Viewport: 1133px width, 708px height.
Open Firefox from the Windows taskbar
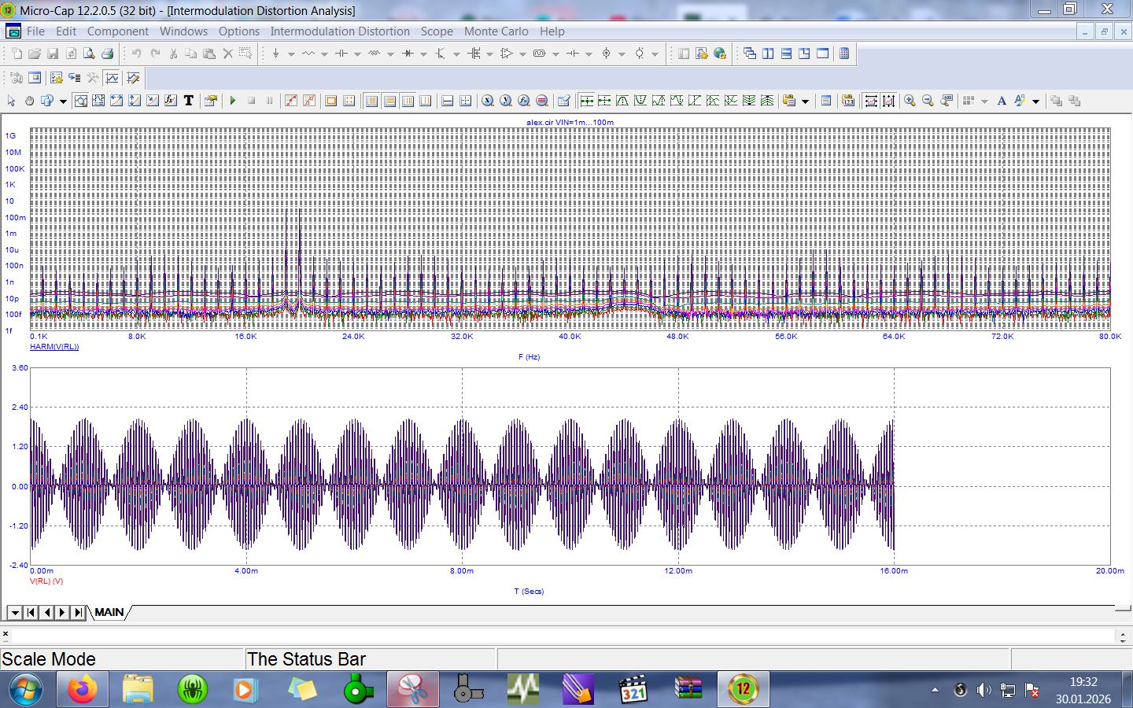(82, 690)
